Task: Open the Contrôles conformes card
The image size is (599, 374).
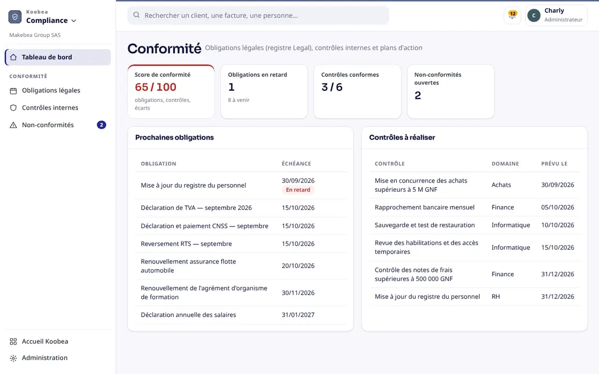Action: (357, 91)
